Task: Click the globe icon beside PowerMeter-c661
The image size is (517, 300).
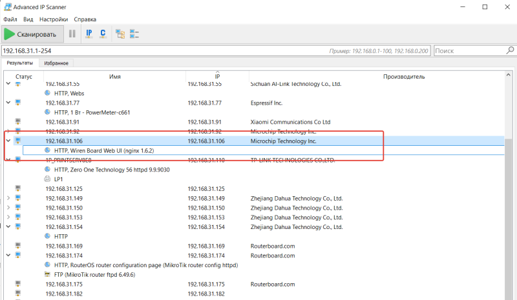Action: point(47,112)
